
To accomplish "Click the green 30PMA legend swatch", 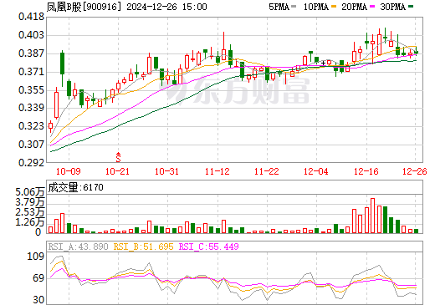I will pos(411,7).
